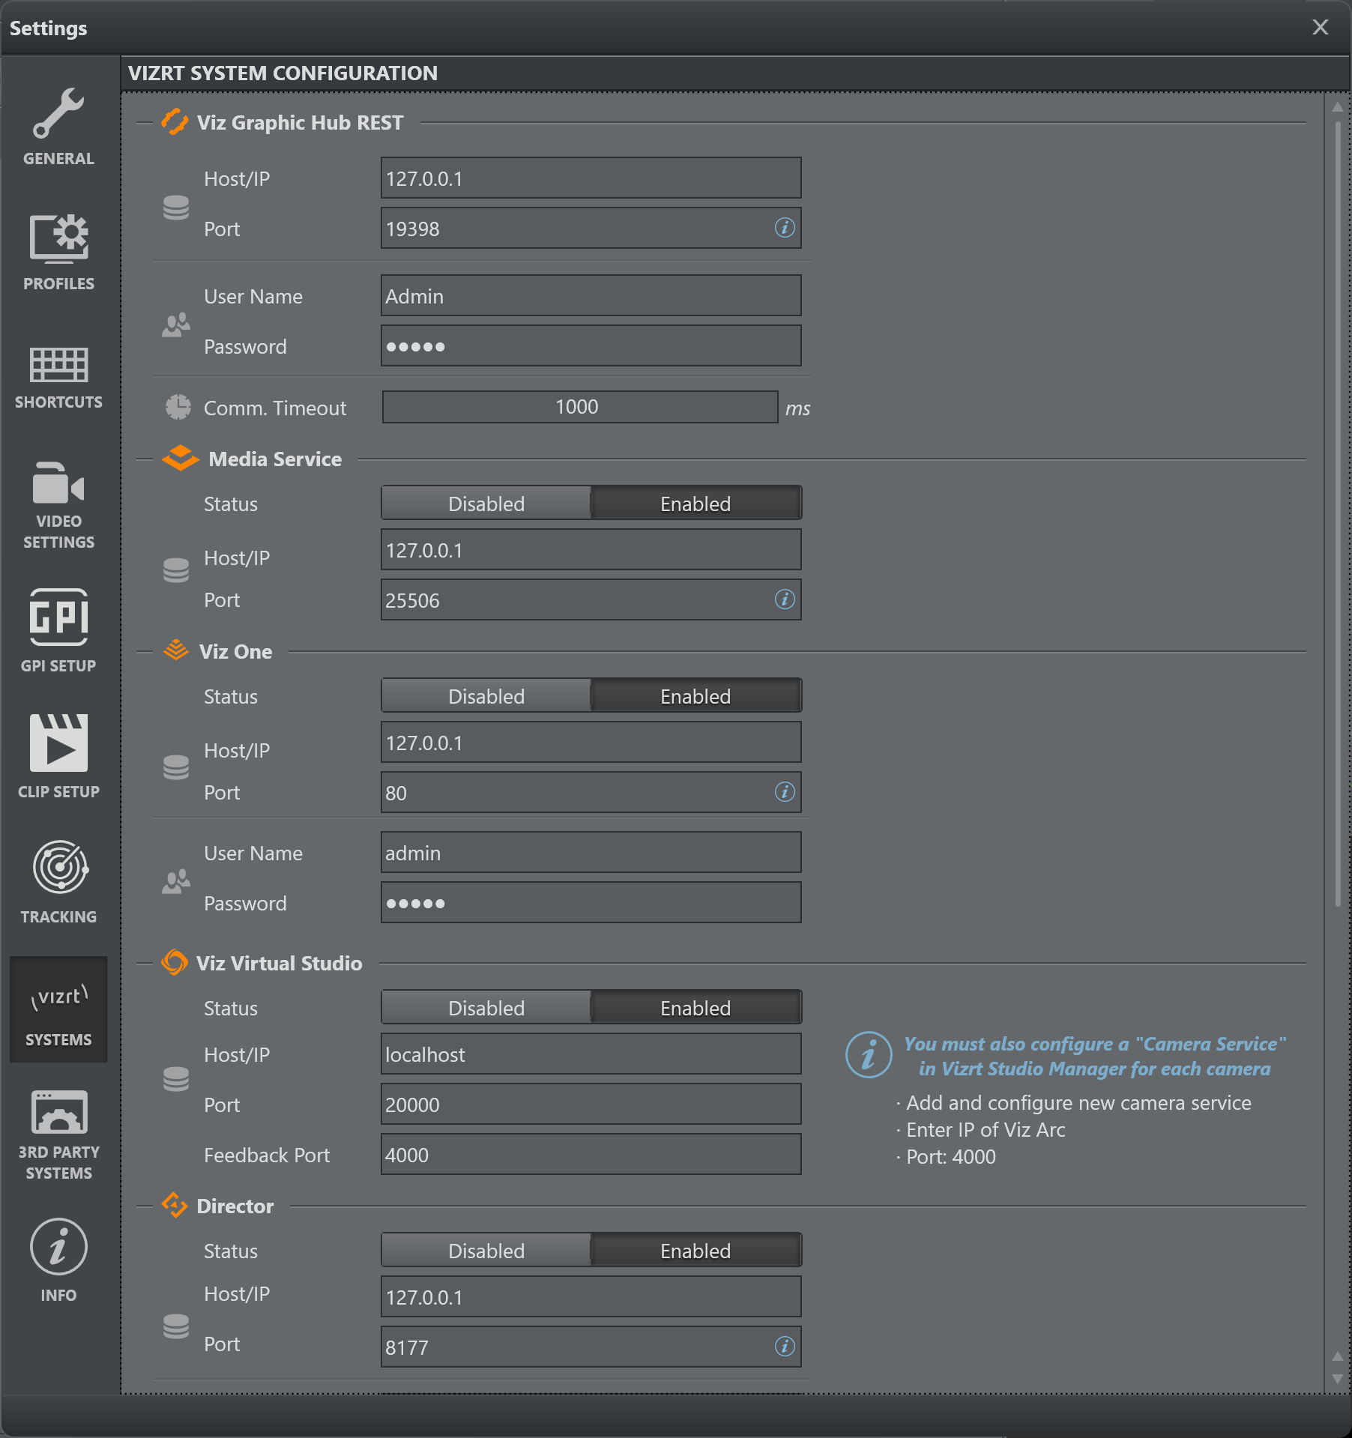Click info icon in Viz One port field

tap(785, 792)
